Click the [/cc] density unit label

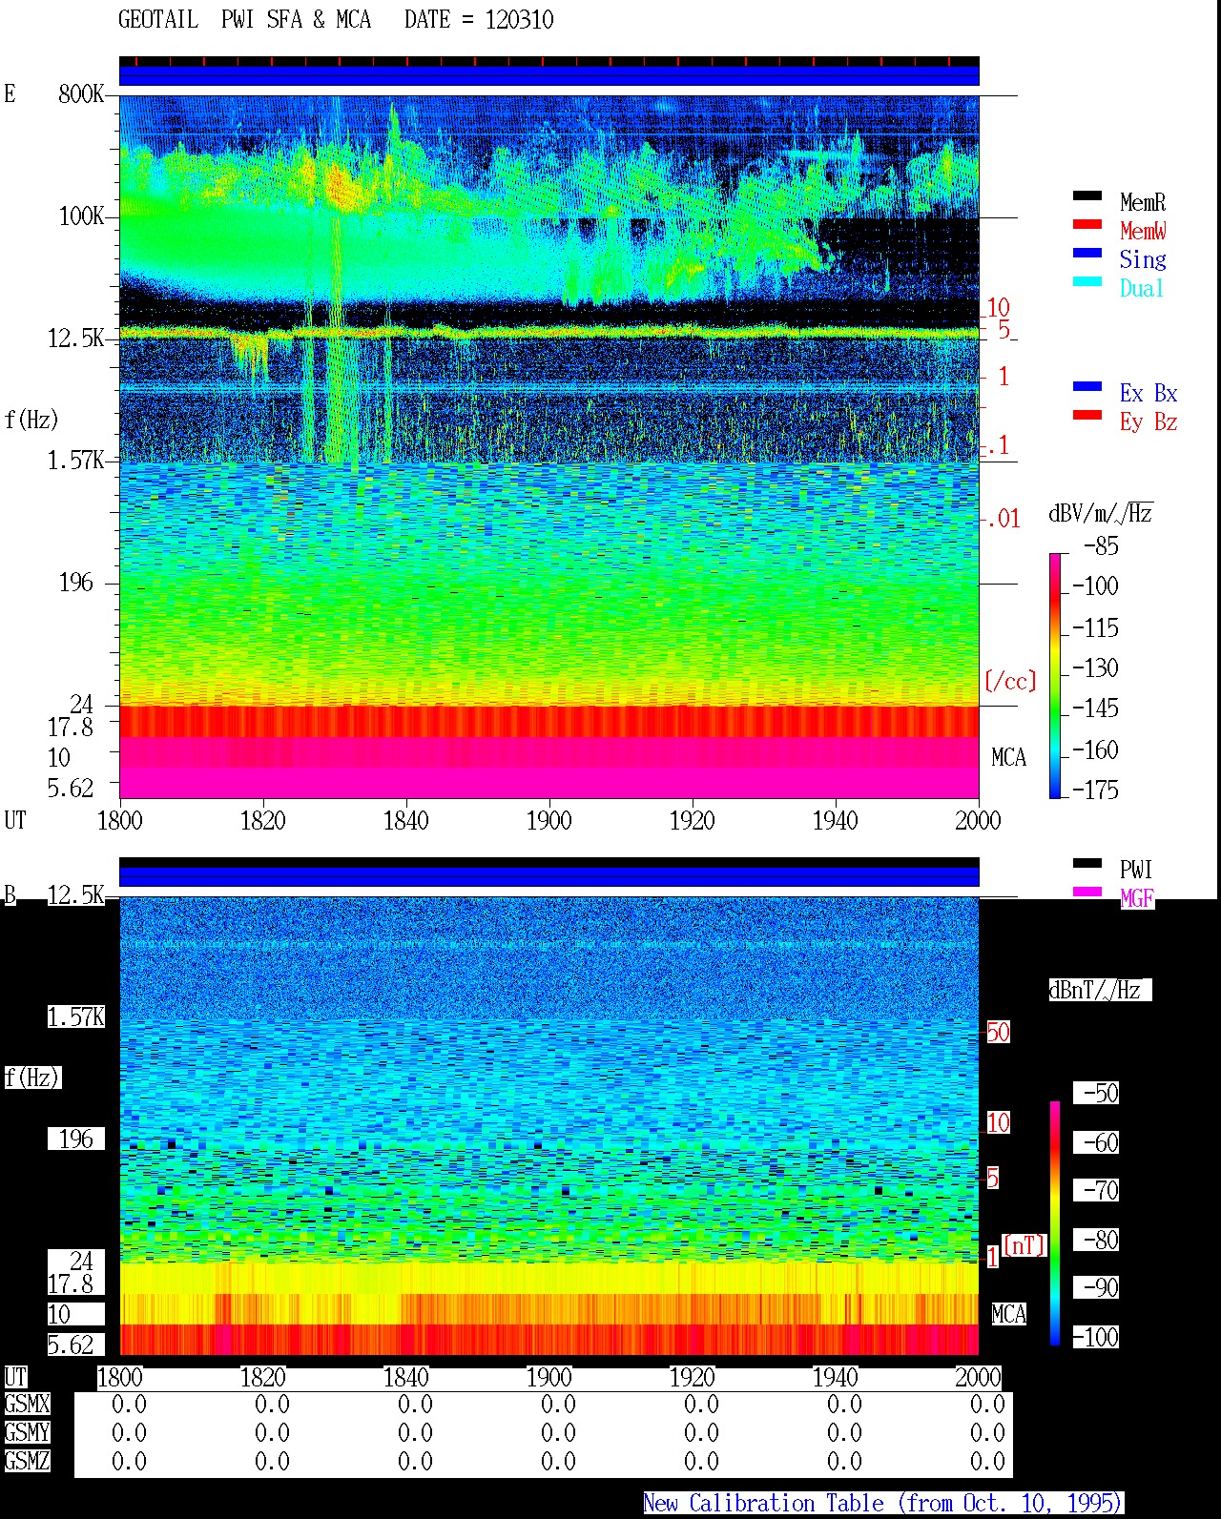tap(1010, 681)
